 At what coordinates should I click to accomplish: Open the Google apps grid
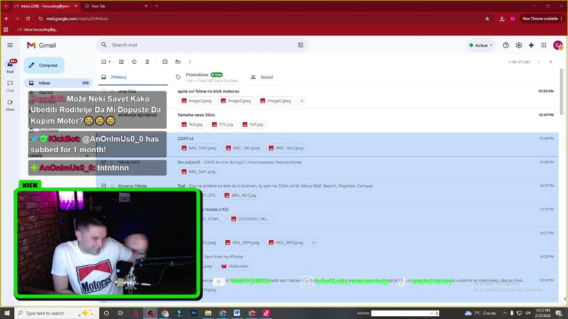point(544,45)
